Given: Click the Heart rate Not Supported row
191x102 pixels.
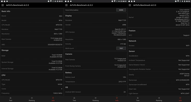Looking at the screenshot, I should point(159,89).
